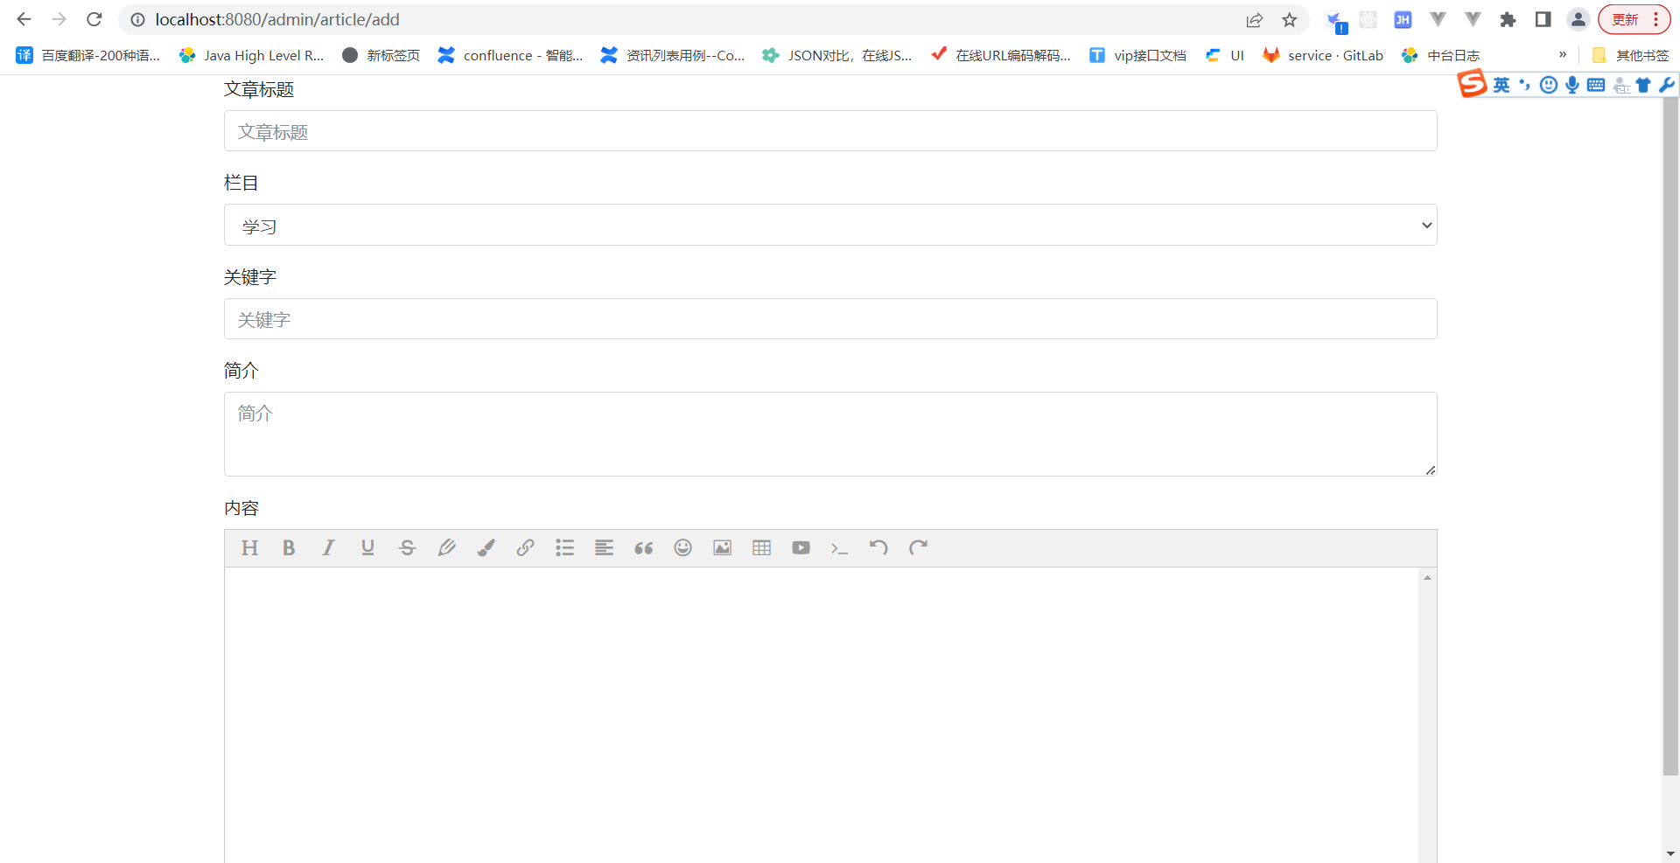1680x863 pixels.
Task: Open 中台日志 bookmark
Action: coord(1441,55)
